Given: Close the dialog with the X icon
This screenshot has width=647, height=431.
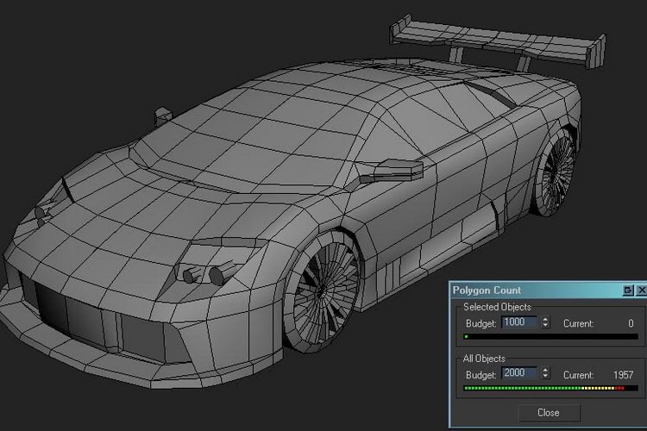Looking at the screenshot, I should pyautogui.click(x=641, y=290).
